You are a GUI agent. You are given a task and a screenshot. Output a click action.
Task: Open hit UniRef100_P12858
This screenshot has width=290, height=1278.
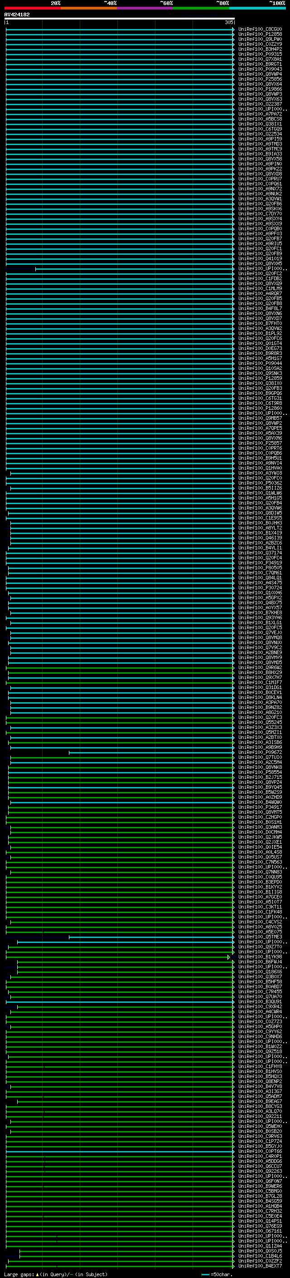260,34
